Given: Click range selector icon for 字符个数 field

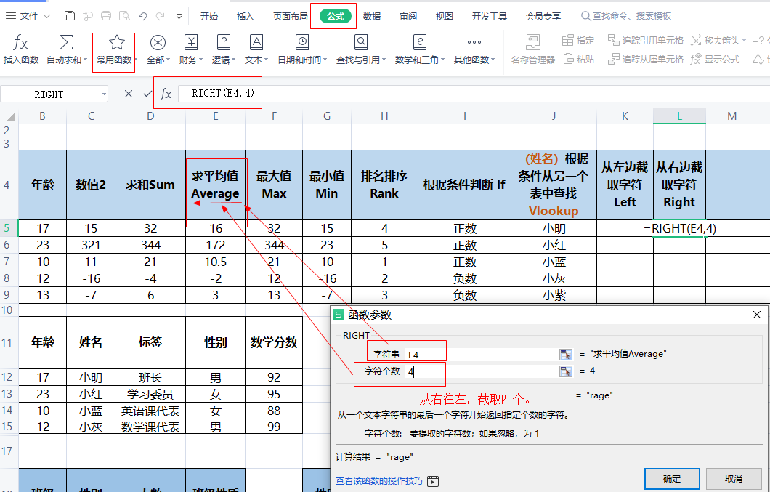Looking at the screenshot, I should point(566,371).
